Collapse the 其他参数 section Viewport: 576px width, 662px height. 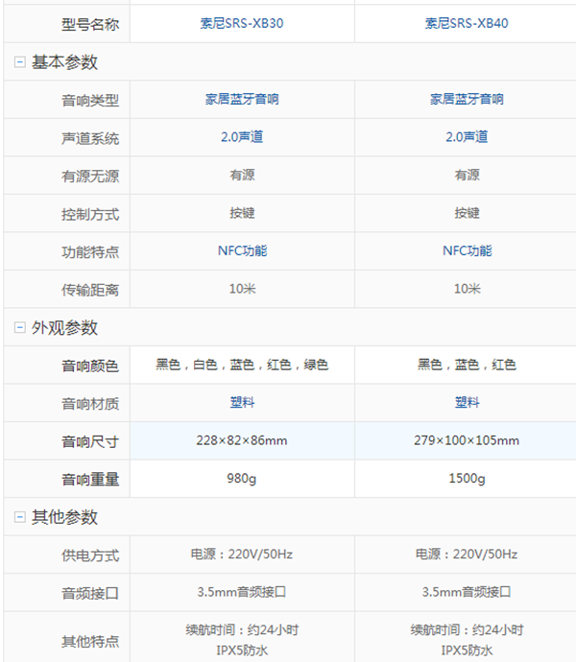(x=19, y=517)
